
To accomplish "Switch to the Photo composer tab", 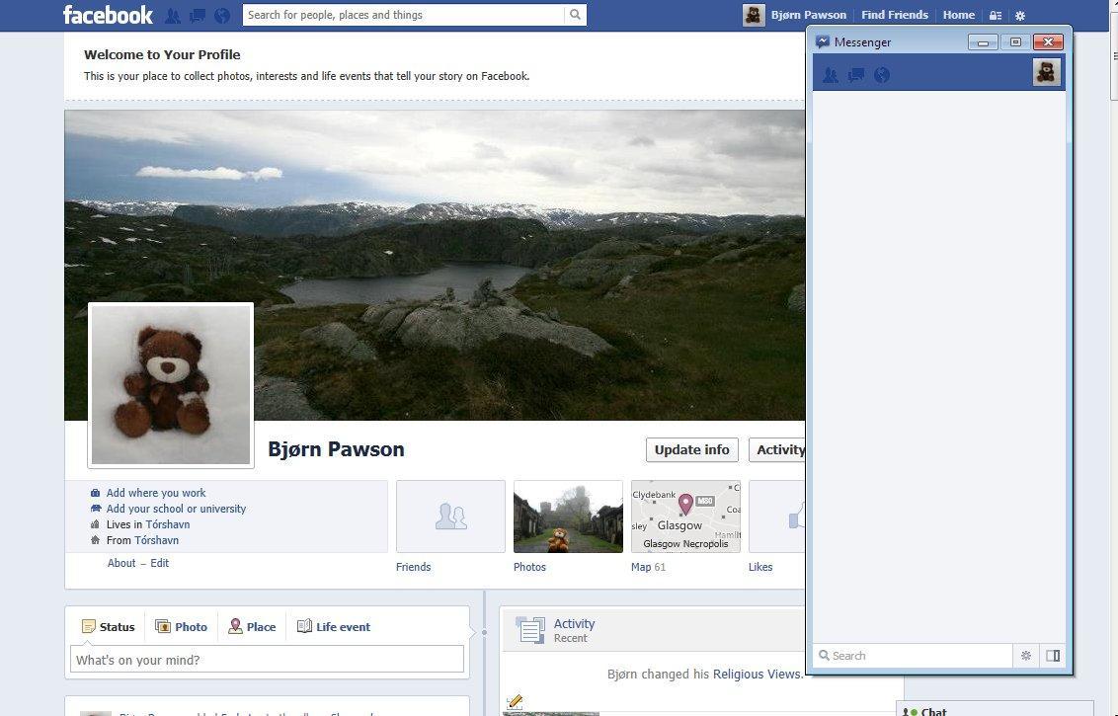I will [182, 626].
